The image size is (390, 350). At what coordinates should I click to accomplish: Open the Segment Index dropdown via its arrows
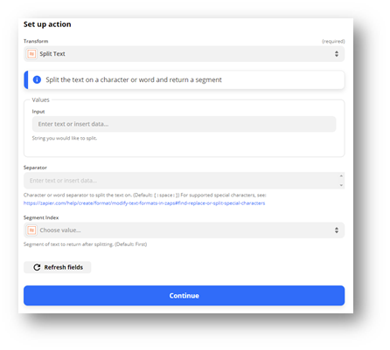pyautogui.click(x=337, y=230)
